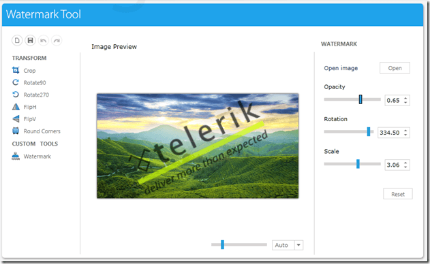Click the Scale label

(331, 152)
